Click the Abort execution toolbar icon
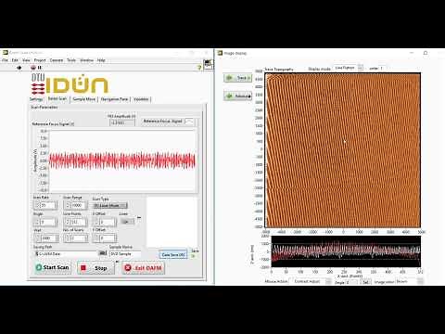This screenshot has width=445, height=334. 33,68
